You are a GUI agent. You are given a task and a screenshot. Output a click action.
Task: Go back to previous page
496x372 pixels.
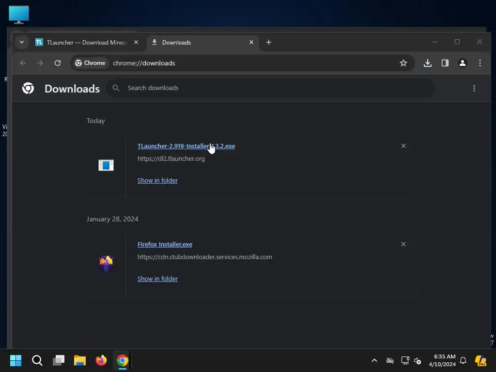[x=23, y=63]
